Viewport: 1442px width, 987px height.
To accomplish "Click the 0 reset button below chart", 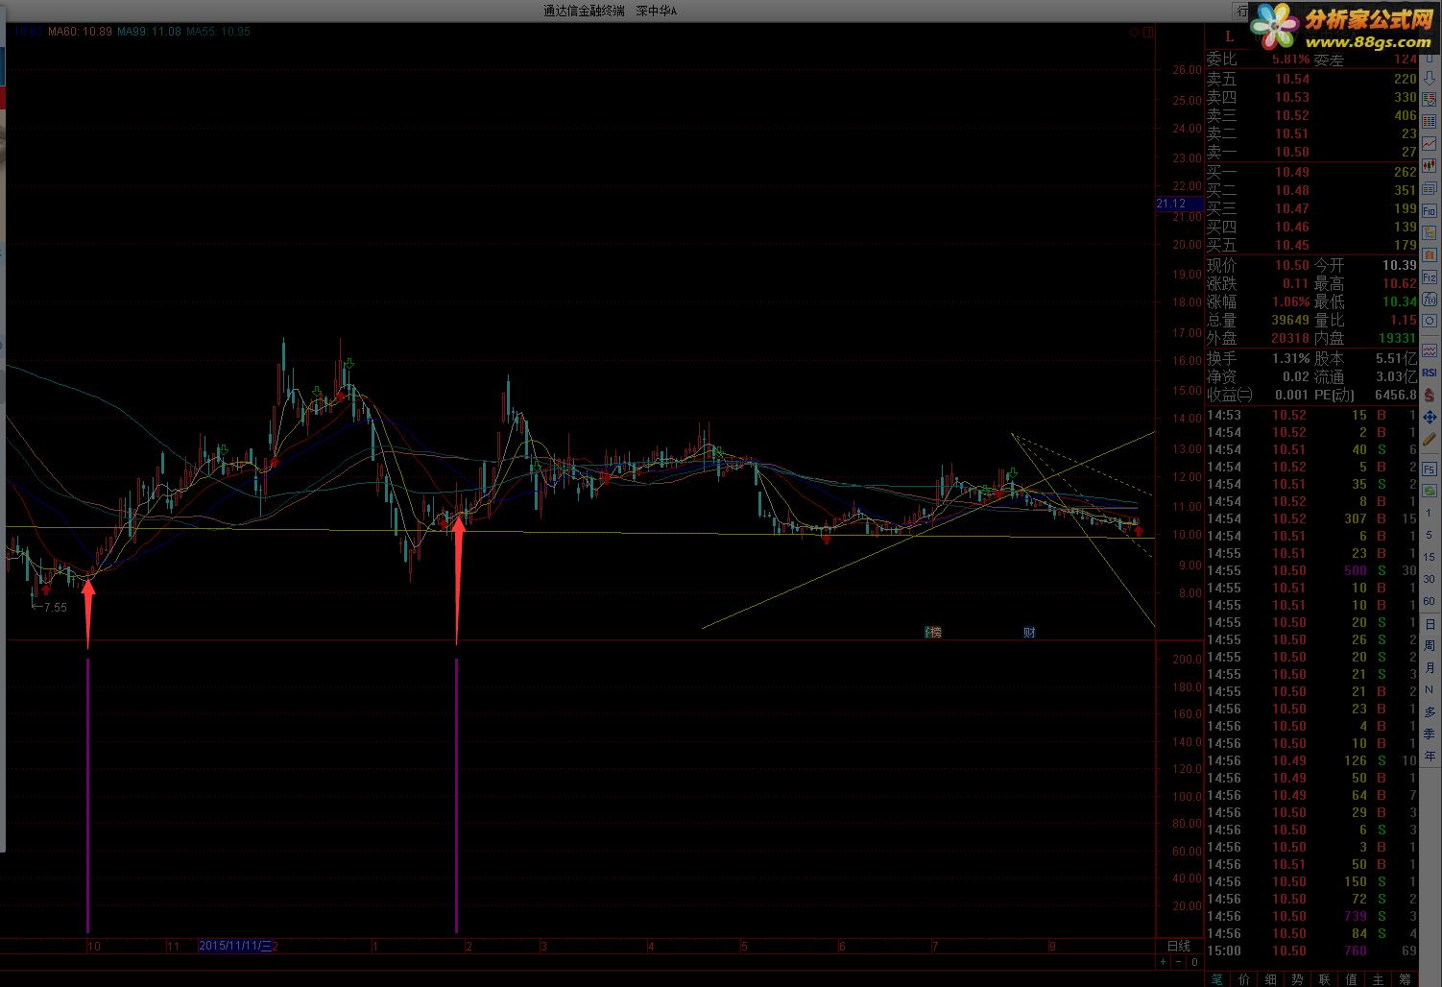I will tap(1194, 962).
